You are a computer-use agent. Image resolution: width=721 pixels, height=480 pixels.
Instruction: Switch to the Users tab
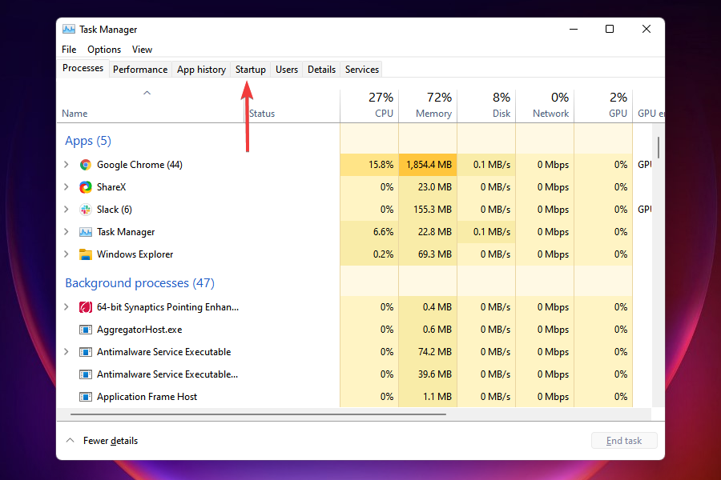pyautogui.click(x=287, y=70)
